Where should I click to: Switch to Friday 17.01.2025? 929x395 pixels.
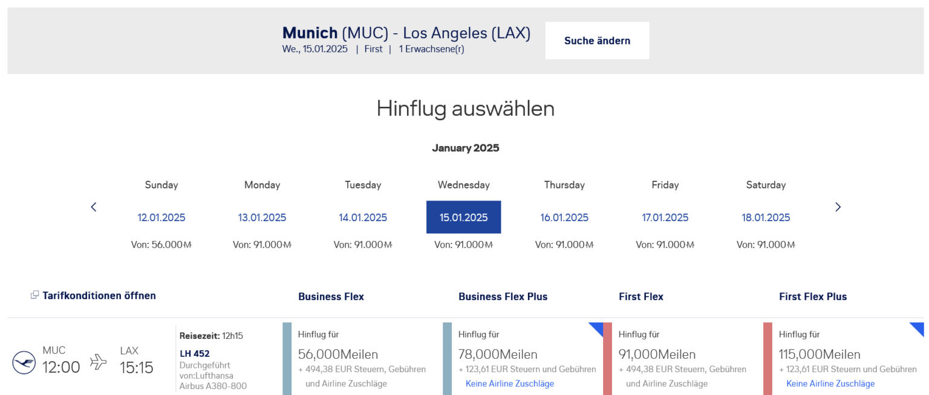tap(665, 217)
